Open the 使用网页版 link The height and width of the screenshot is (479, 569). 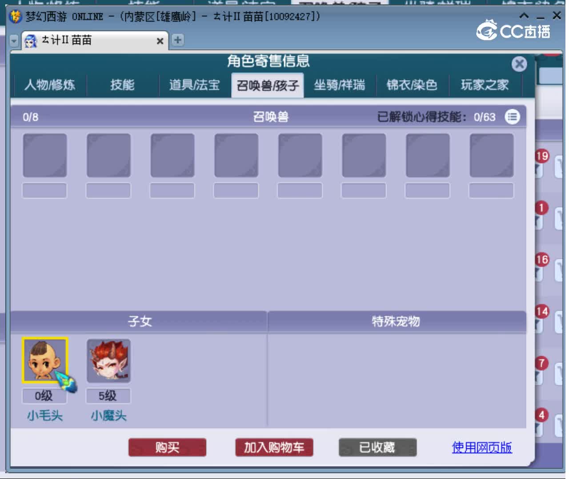click(482, 447)
